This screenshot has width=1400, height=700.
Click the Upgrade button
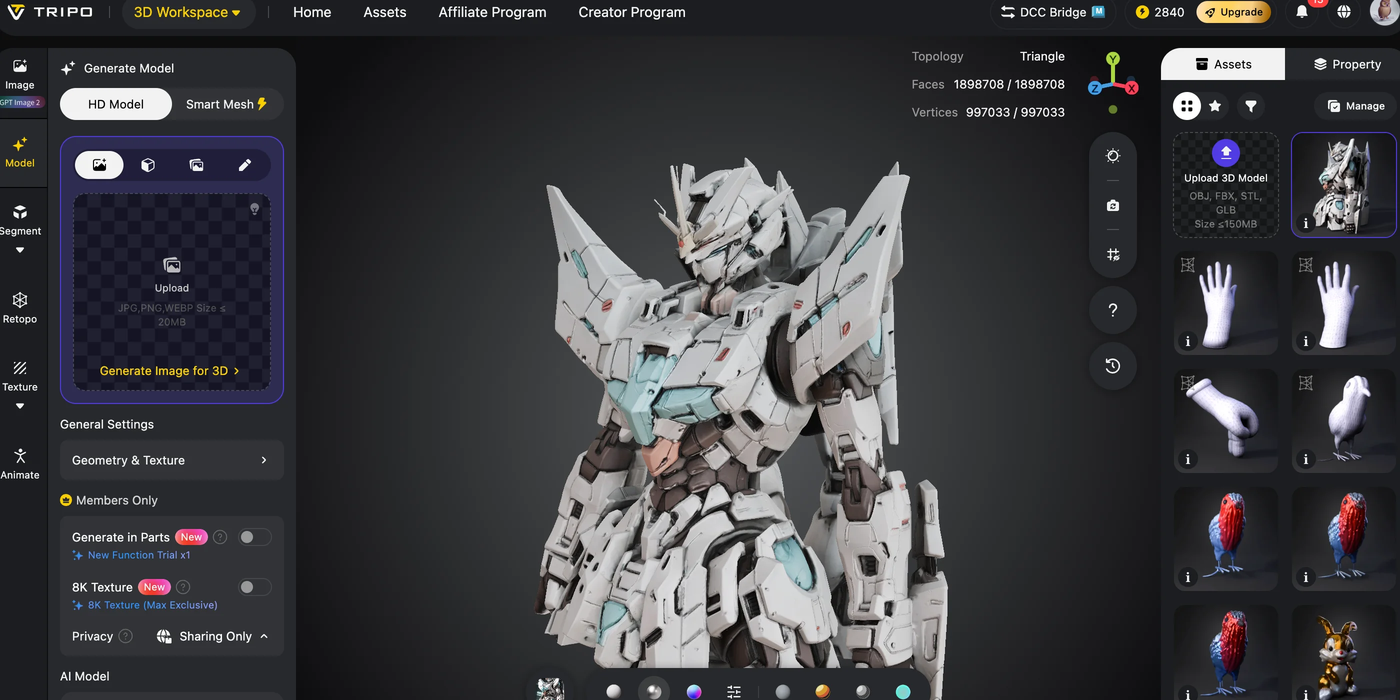coord(1233,12)
